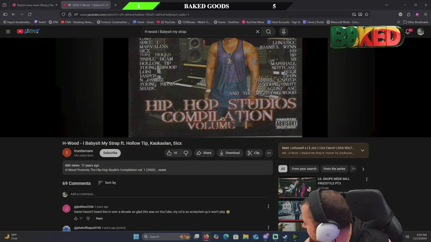Open the Twitch bookmark
431x242 pixels.
pos(40,22)
